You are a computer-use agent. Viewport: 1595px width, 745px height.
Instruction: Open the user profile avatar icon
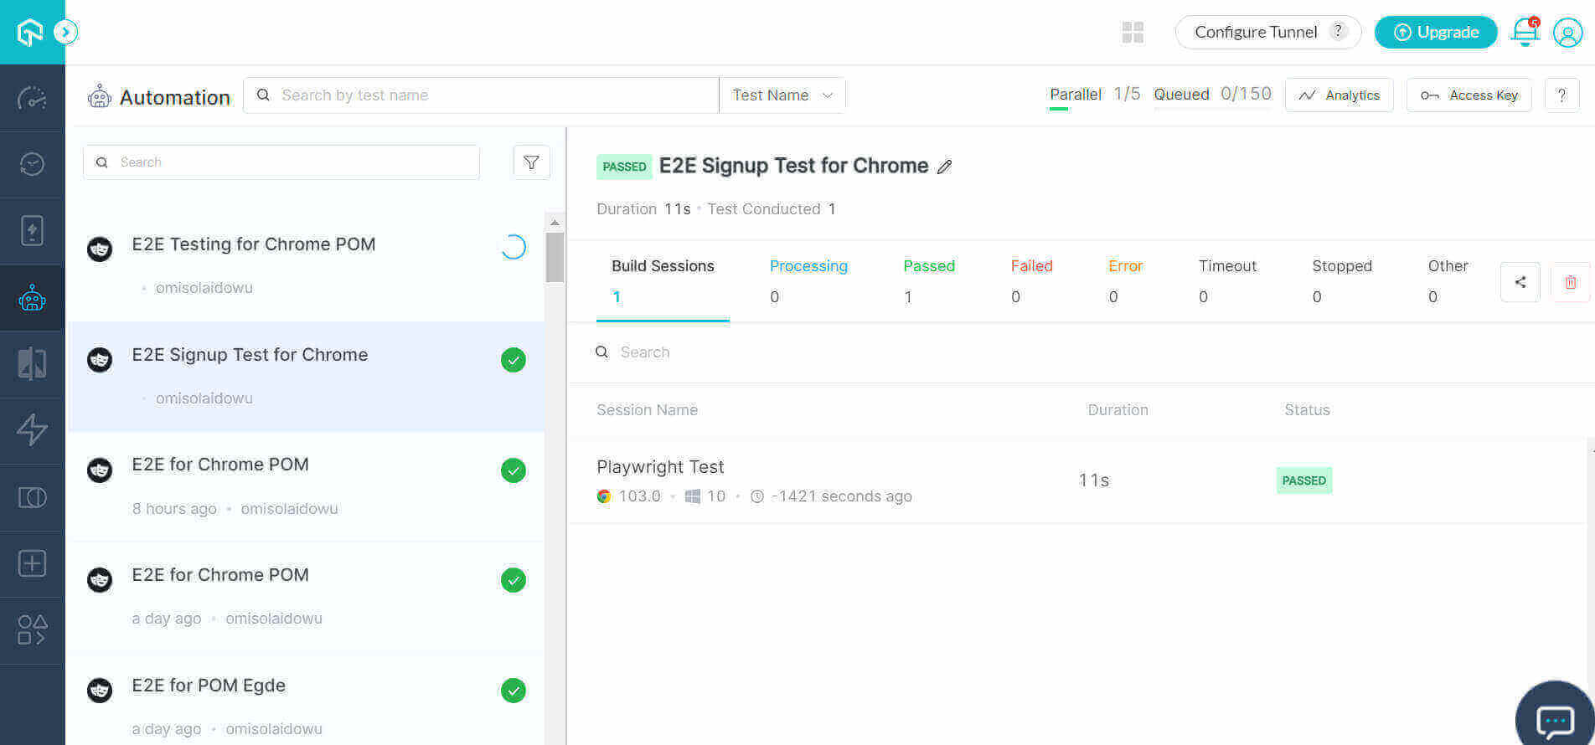[1567, 33]
